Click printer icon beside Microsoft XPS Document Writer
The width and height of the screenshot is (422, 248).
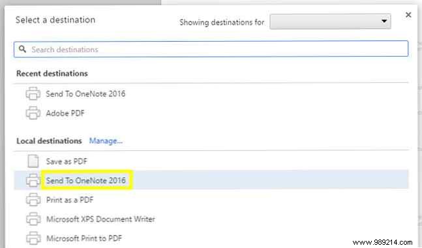coord(33,219)
